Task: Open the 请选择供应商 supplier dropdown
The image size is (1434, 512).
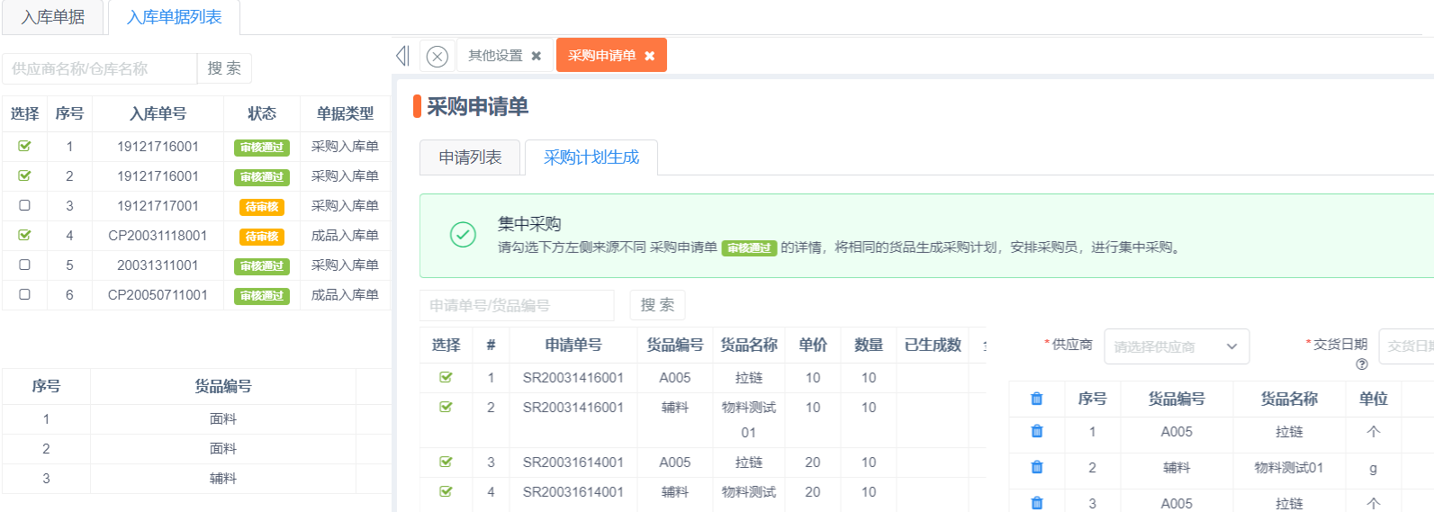Action: point(1176,346)
